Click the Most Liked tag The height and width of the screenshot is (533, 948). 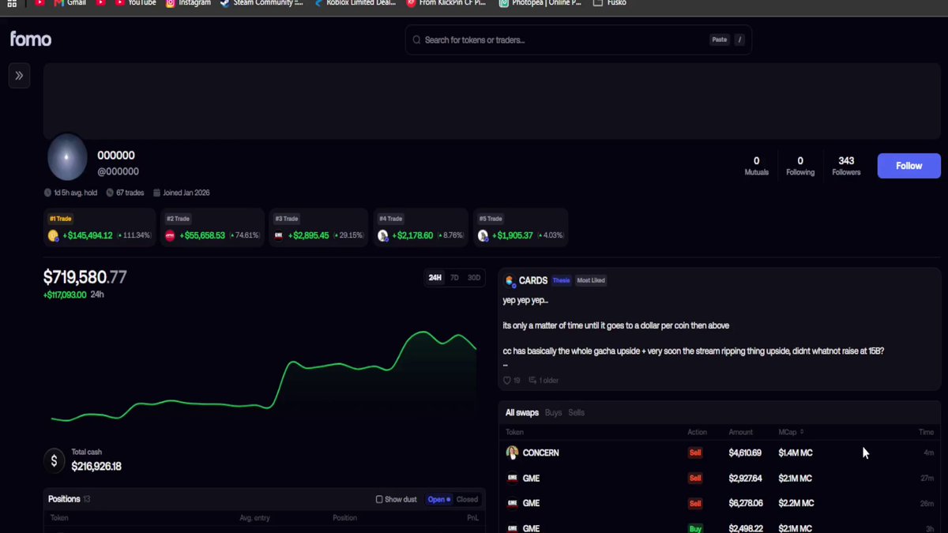tap(591, 280)
